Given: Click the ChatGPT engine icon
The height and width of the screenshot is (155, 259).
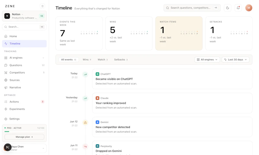Looking at the screenshot, I should coord(97,74).
